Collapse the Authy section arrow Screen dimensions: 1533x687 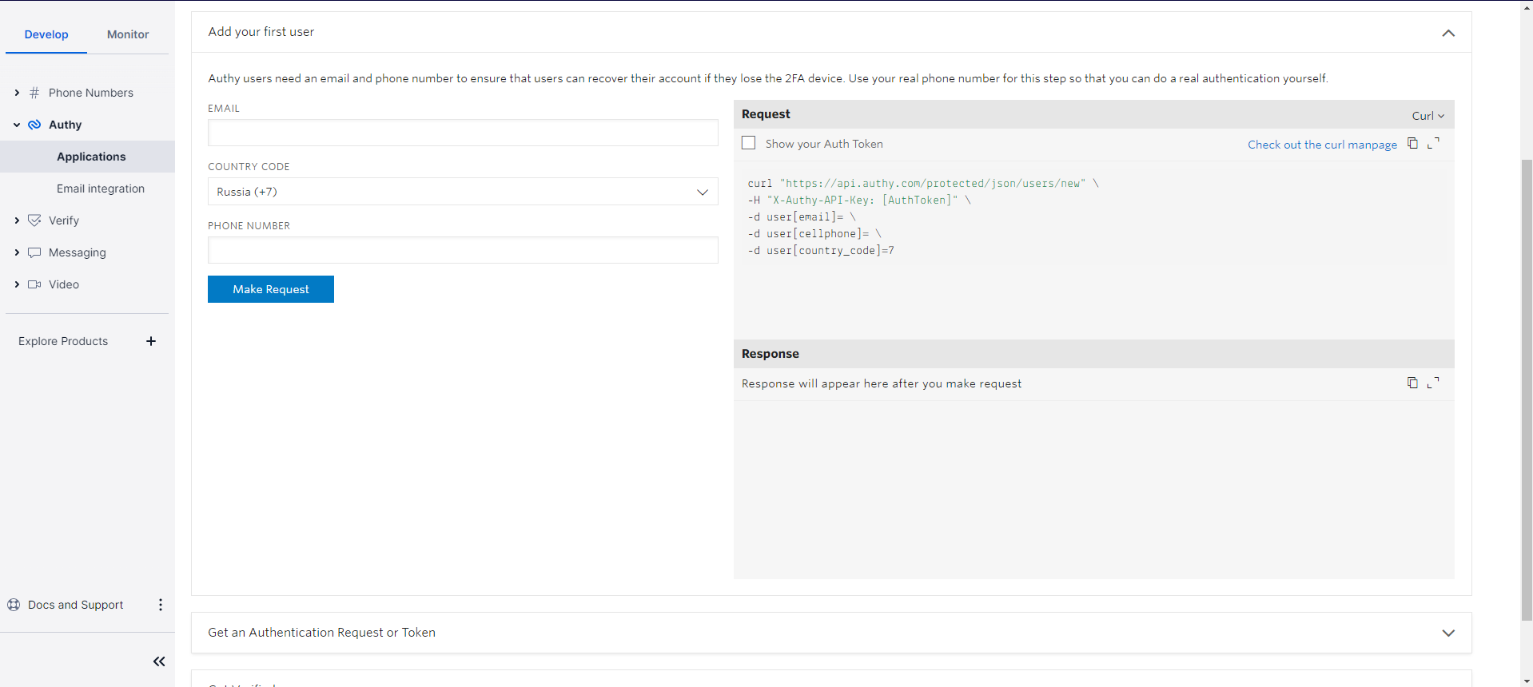point(17,125)
